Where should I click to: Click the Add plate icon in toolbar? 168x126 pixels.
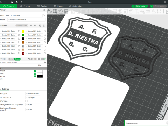pyautogui.click(x=55, y=11)
